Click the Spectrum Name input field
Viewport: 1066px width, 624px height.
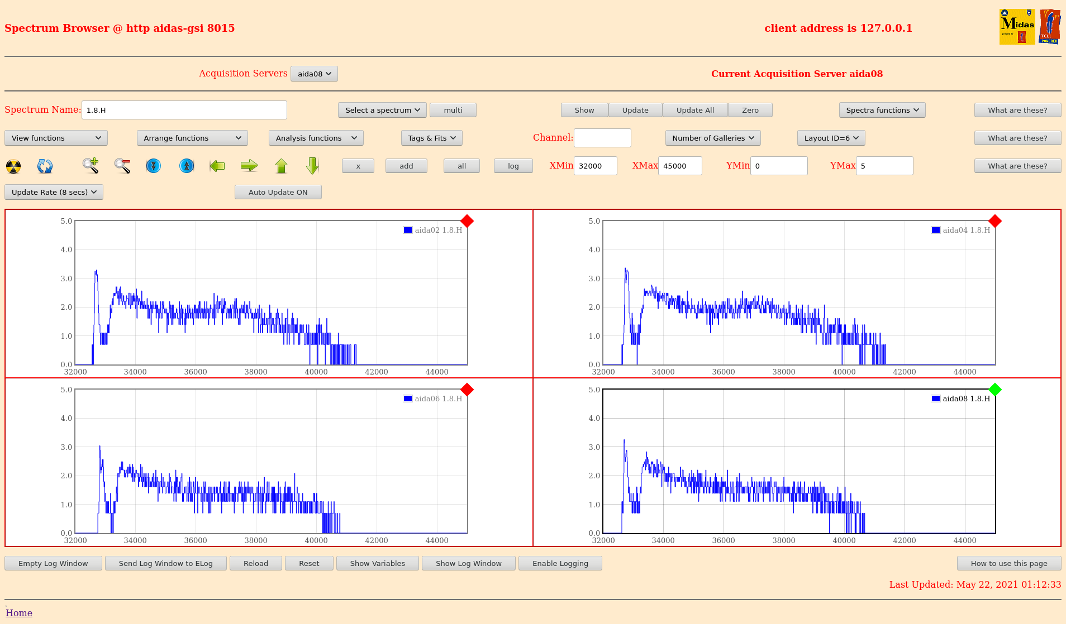(184, 110)
